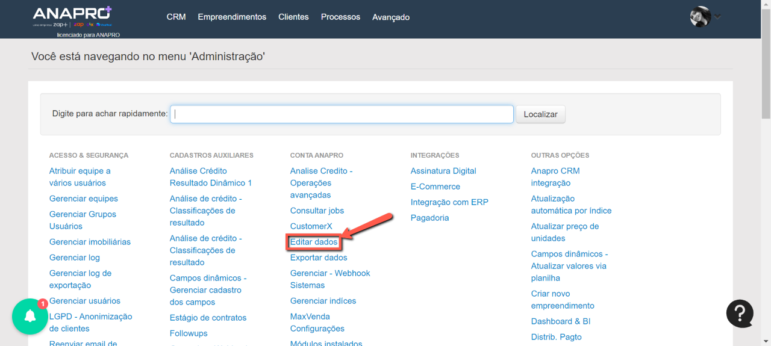Open the Empreendimentos menu

point(232,17)
